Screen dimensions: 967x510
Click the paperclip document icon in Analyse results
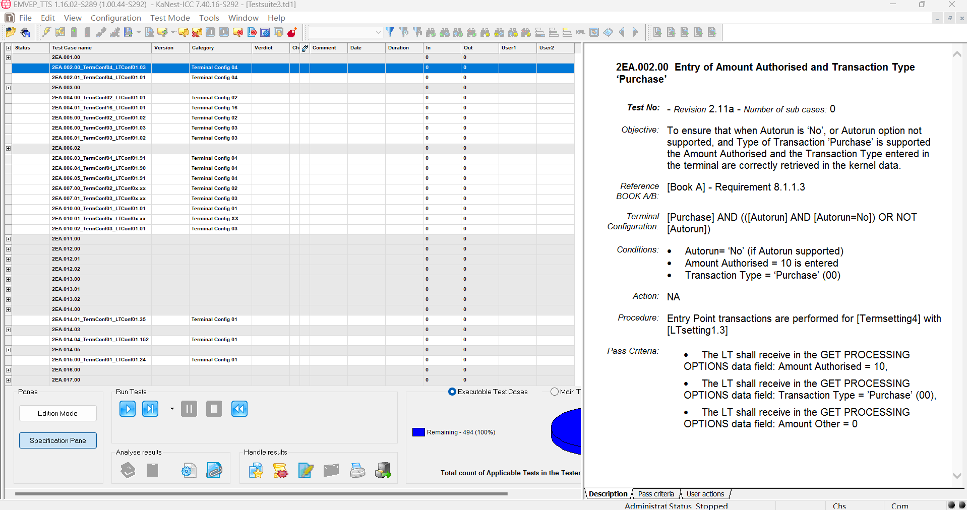point(214,470)
